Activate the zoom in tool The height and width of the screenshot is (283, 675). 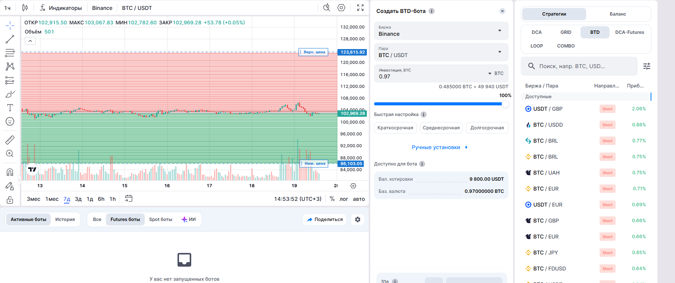[10, 153]
